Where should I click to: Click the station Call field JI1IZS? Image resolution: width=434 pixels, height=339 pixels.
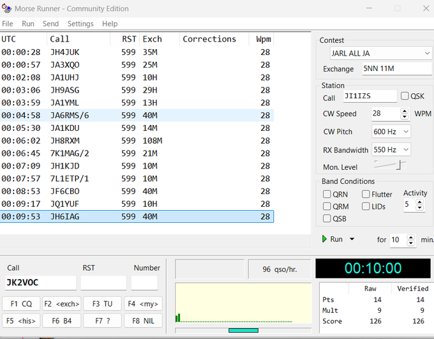click(370, 96)
